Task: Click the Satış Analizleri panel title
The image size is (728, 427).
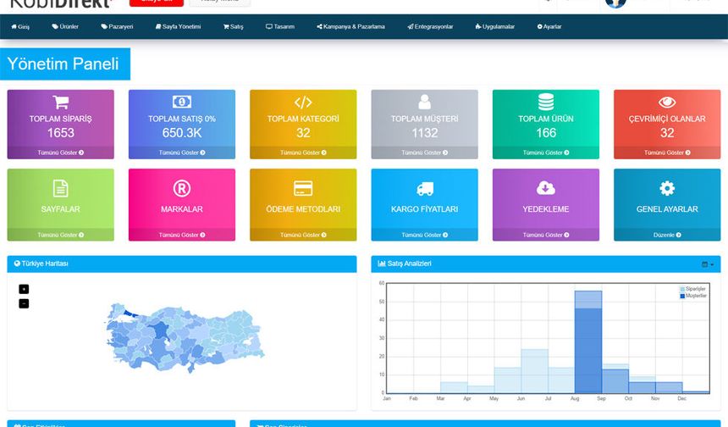Action: point(410,263)
